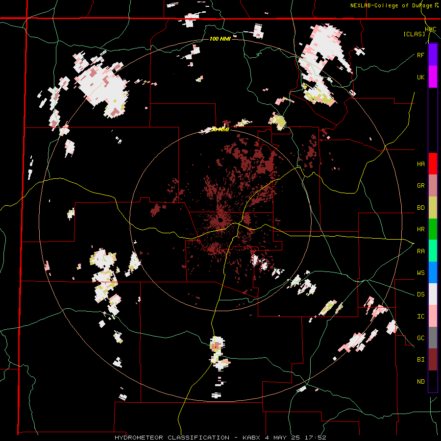This screenshot has width=441, height=441.
Task: Select the salmon GR legend swatch
Action: tap(433, 186)
